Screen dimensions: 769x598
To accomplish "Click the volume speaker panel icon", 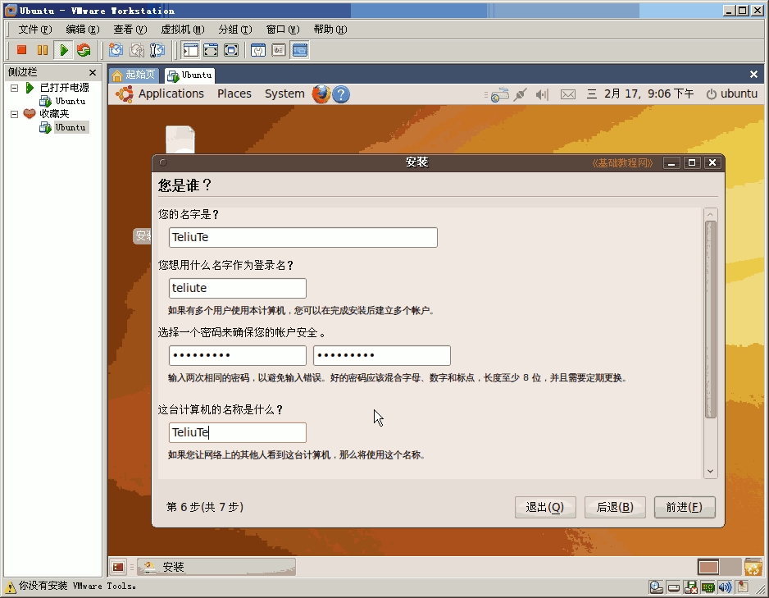I will point(542,94).
